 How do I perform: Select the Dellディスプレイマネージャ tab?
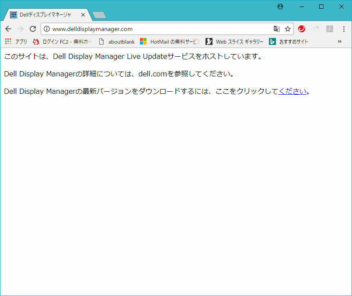tap(44, 15)
